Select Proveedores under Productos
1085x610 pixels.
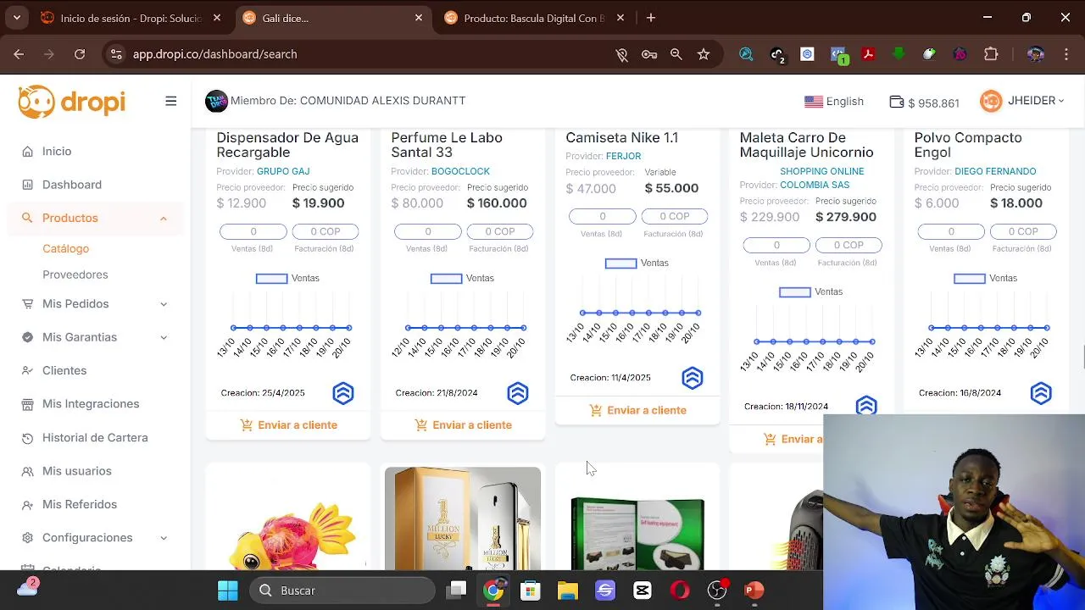coord(75,274)
